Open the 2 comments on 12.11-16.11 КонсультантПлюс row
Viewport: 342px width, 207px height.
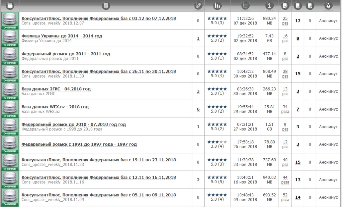(198, 180)
